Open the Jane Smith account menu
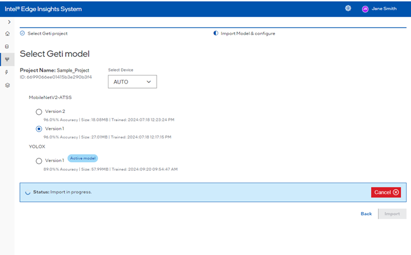The width and height of the screenshot is (411, 255). pyautogui.click(x=384, y=9)
